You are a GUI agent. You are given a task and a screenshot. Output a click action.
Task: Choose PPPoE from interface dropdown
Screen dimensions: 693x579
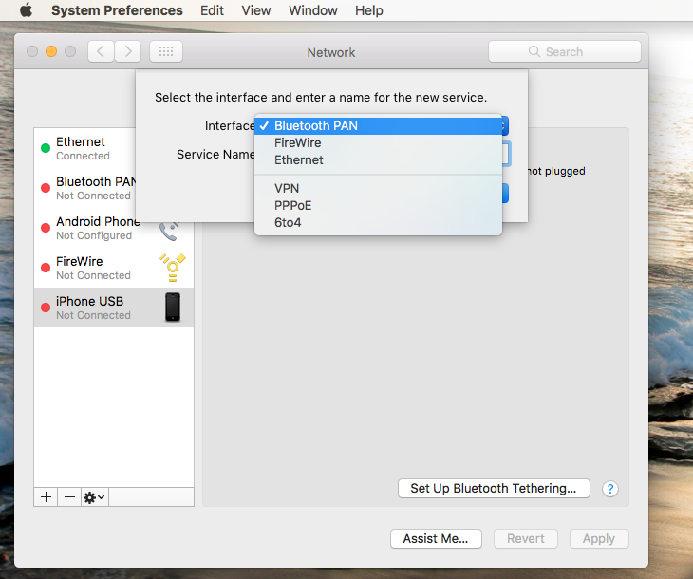379,206
